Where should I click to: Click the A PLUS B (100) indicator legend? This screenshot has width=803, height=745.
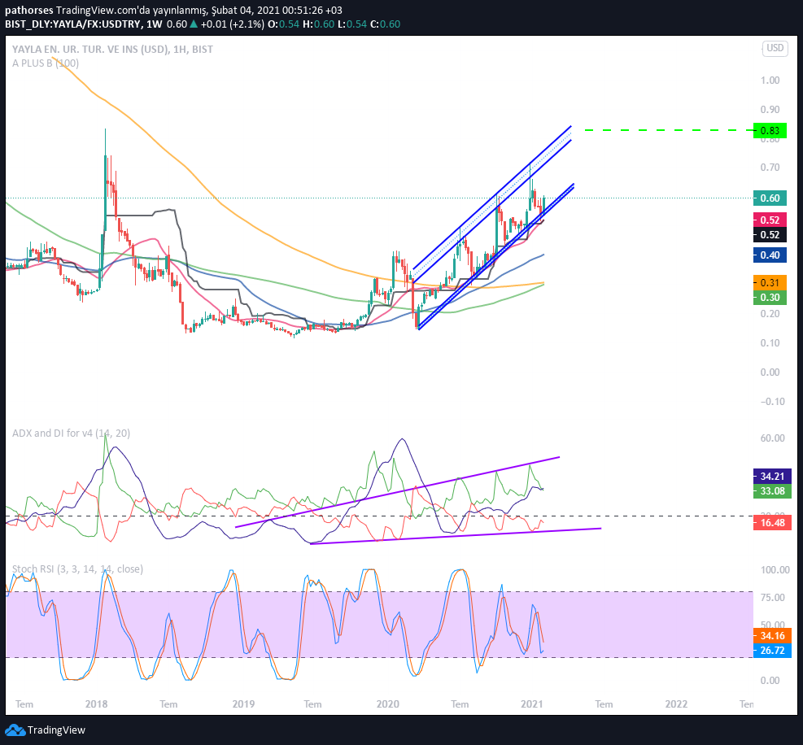click(x=46, y=63)
